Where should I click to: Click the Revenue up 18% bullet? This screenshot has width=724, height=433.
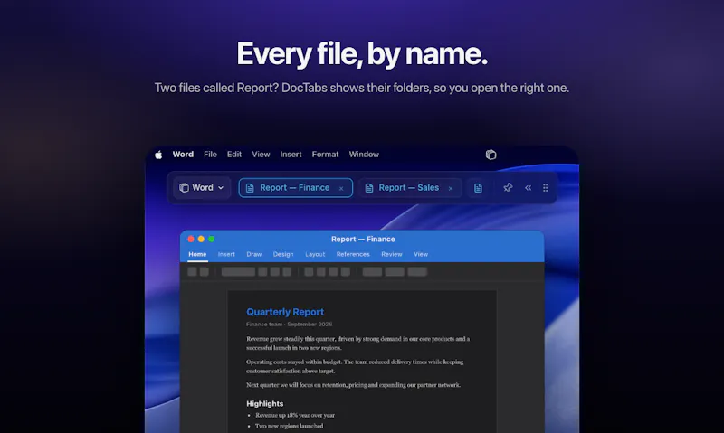point(295,415)
